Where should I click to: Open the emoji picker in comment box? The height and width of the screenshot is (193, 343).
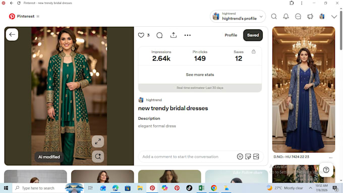(240, 157)
